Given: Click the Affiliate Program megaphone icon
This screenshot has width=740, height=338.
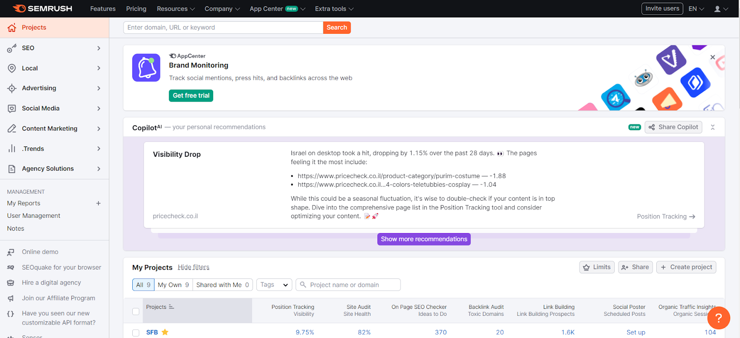Looking at the screenshot, I should click(11, 298).
